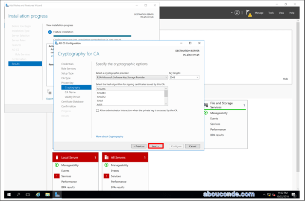Open the notifications flag with warning
Viewport: 305px width, 206px height.
(249, 13)
